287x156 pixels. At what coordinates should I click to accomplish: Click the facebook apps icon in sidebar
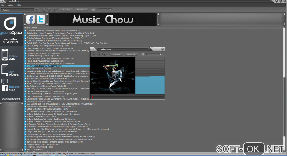click(x=5, y=88)
